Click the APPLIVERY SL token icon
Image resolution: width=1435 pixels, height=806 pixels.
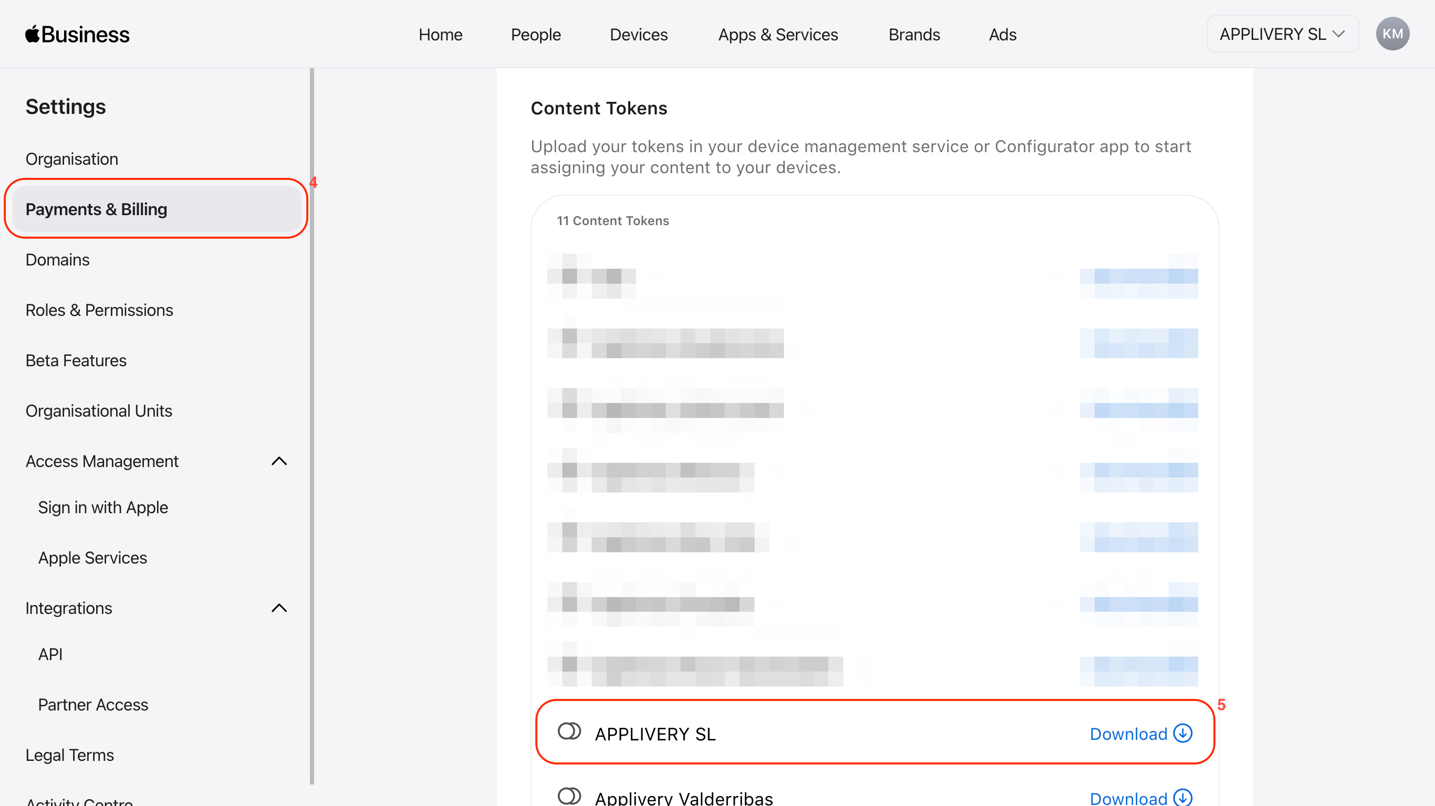(x=569, y=731)
